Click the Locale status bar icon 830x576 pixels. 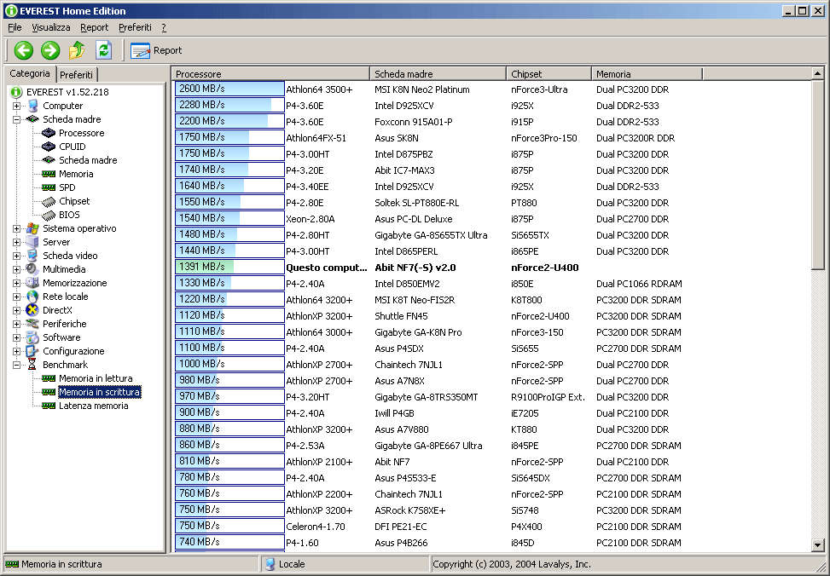pyautogui.click(x=270, y=564)
